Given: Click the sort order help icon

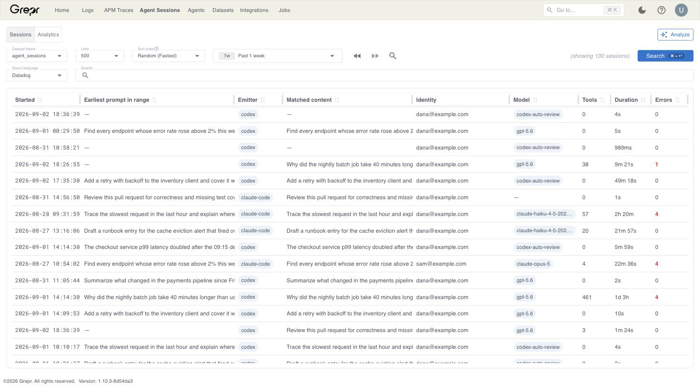Looking at the screenshot, I should point(156,49).
